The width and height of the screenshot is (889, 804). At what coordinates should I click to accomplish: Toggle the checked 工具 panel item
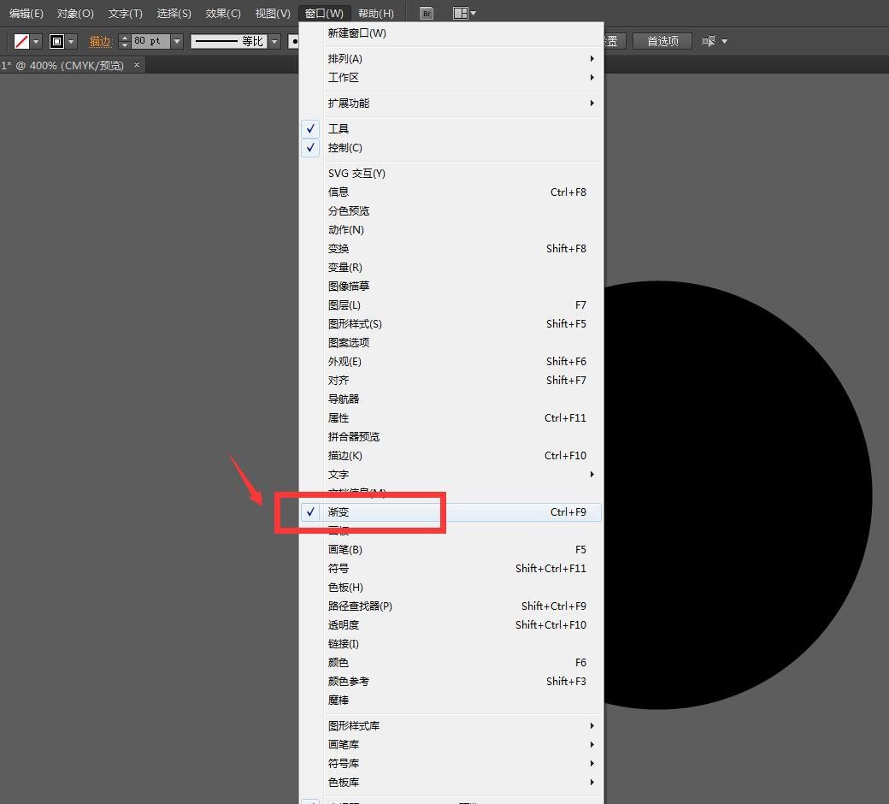pyautogui.click(x=450, y=129)
